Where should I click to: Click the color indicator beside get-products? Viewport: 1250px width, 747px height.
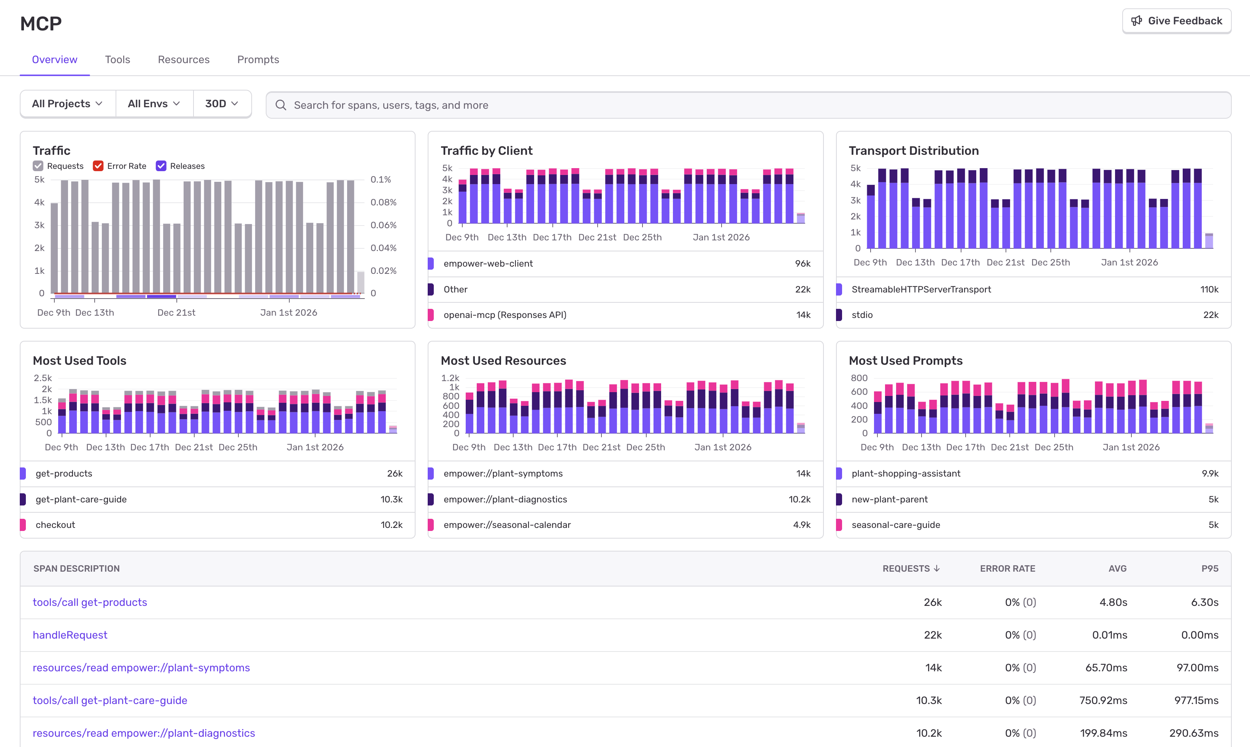pos(23,473)
